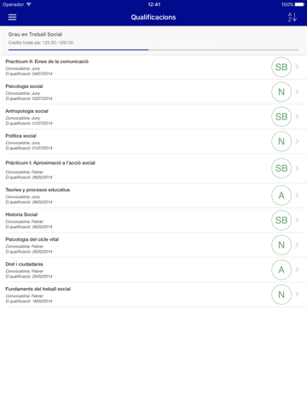The width and height of the screenshot is (307, 410).
Task: Tap the A badge for Dret i ciudadania
Action: [281, 270]
